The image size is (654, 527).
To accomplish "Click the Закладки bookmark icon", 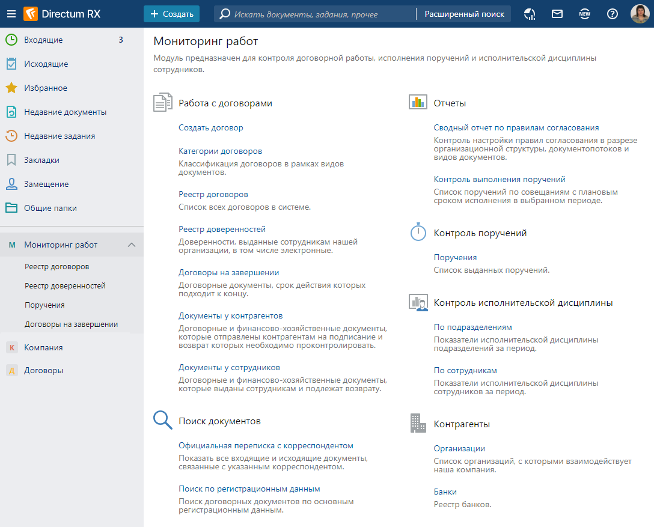I will coord(11,160).
